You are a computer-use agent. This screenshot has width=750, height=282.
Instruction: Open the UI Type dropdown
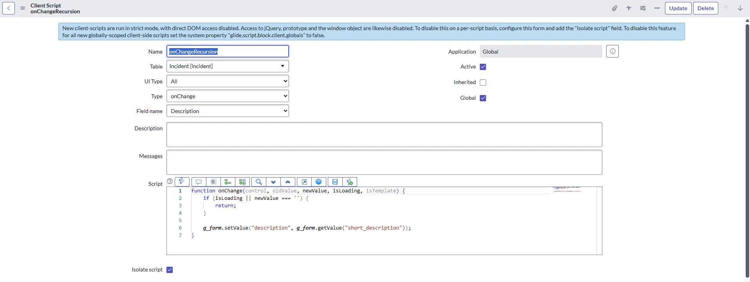(228, 81)
